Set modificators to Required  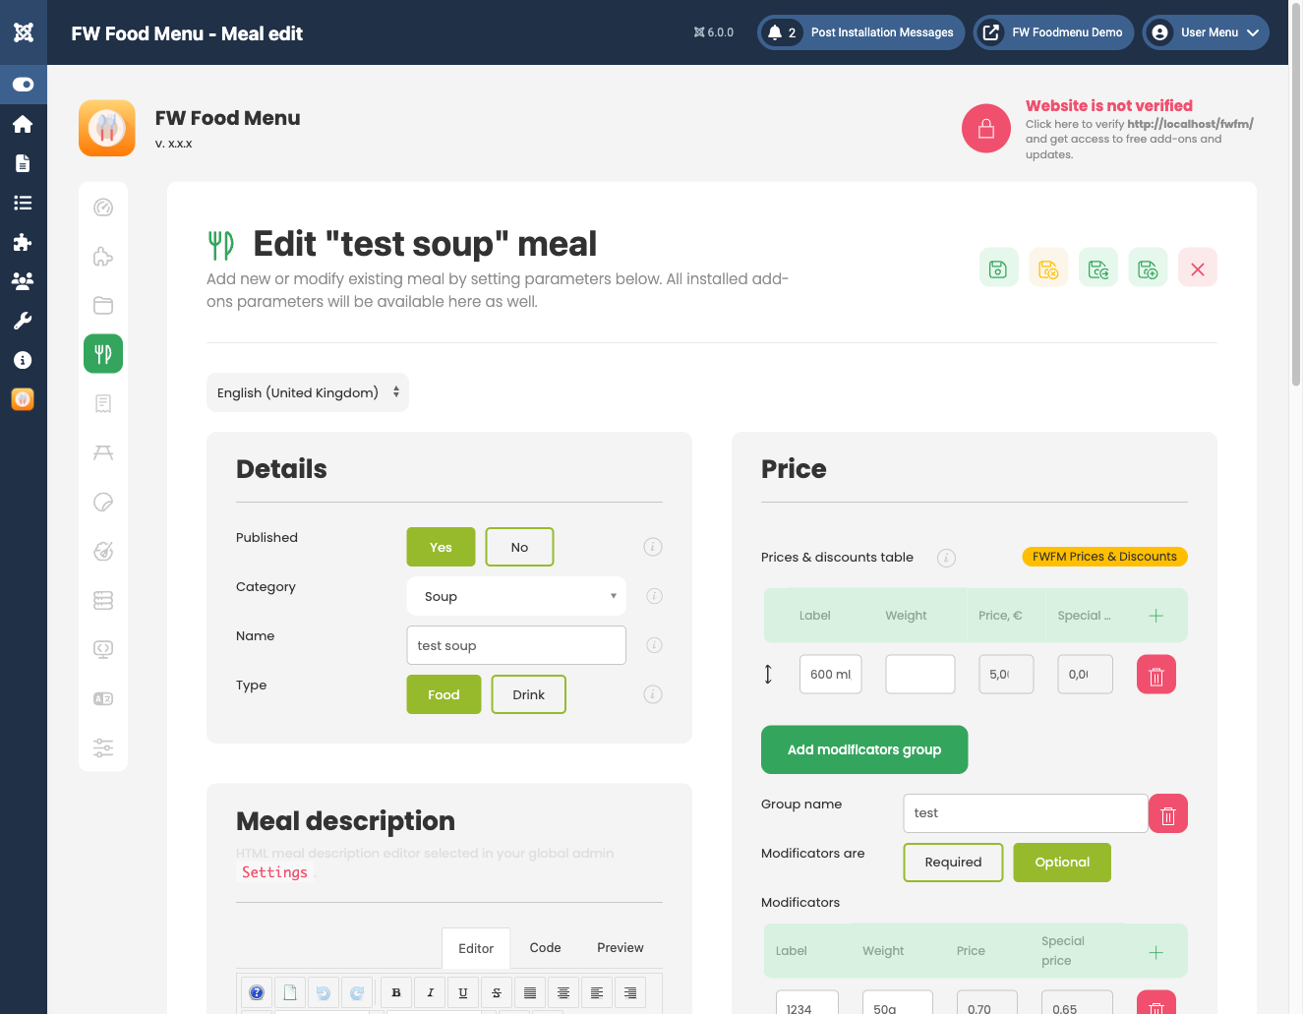point(953,863)
